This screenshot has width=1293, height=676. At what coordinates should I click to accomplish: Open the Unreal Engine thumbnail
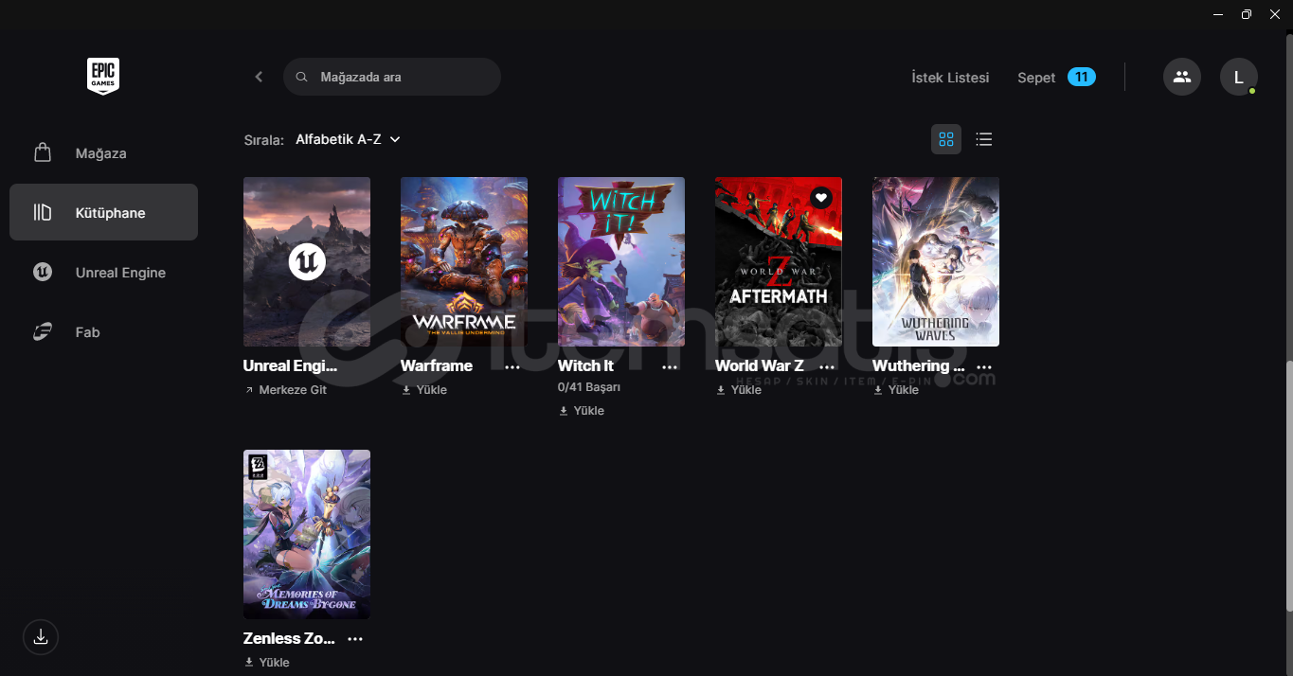307,261
